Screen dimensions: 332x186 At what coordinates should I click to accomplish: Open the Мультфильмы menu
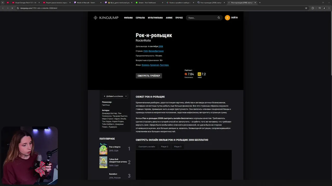[155, 18]
